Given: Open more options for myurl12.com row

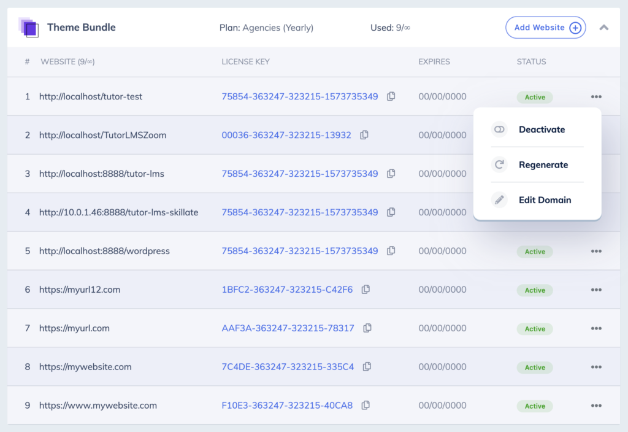Looking at the screenshot, I should (596, 290).
